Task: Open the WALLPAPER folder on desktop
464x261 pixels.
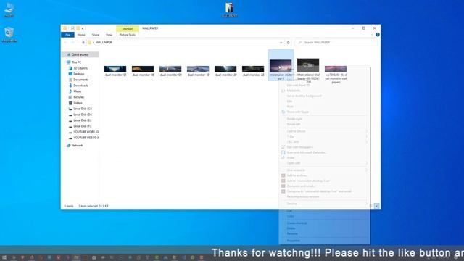Action: tap(229, 9)
